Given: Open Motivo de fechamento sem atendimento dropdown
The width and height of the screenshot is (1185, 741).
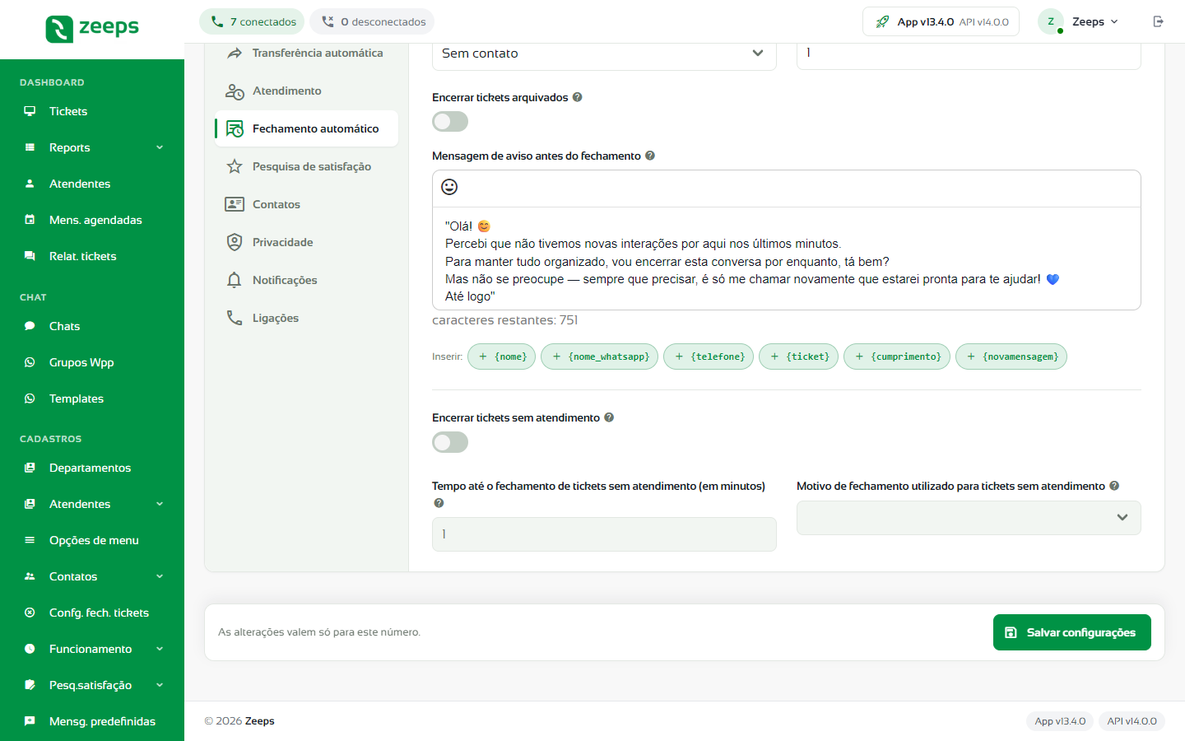Looking at the screenshot, I should (969, 518).
